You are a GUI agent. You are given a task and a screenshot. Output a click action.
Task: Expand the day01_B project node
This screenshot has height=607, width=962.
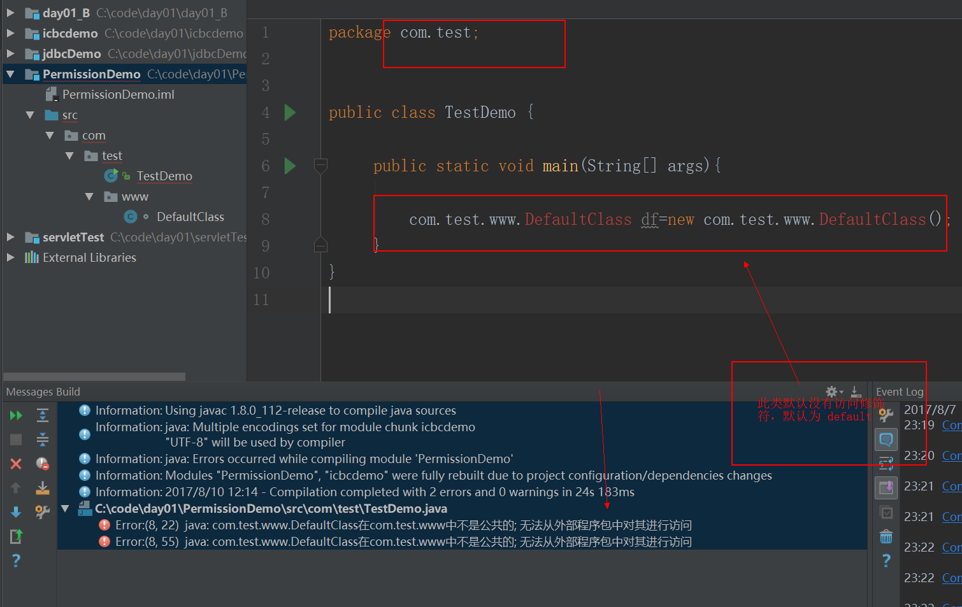click(x=10, y=13)
